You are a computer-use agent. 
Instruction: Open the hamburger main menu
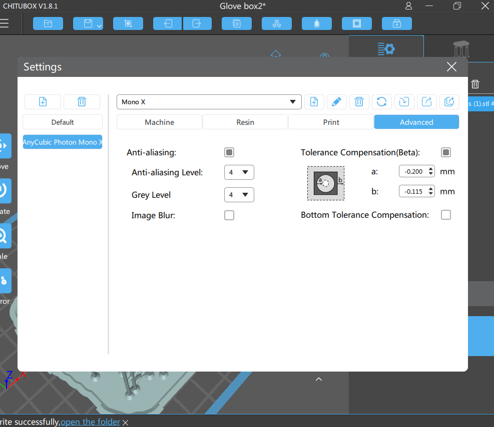5,23
